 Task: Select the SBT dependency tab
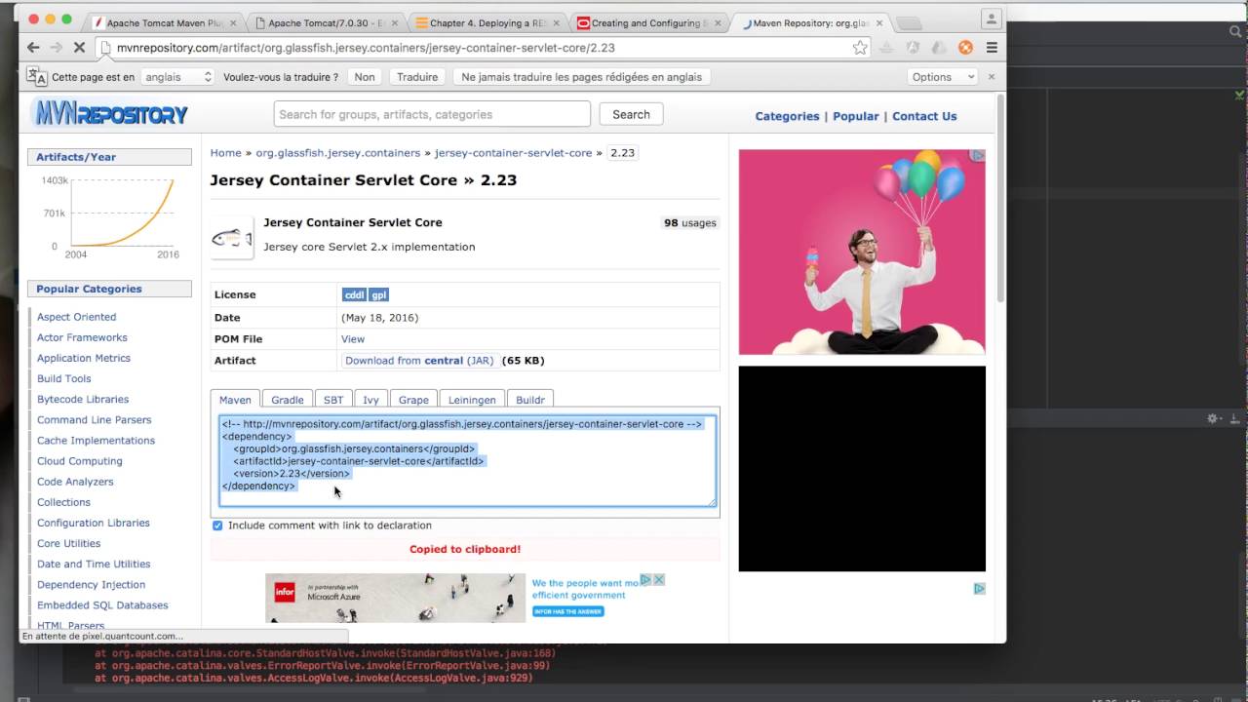click(333, 400)
